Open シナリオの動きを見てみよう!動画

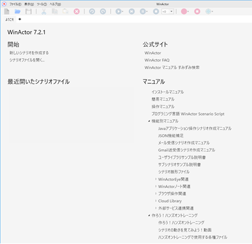tap(185, 230)
